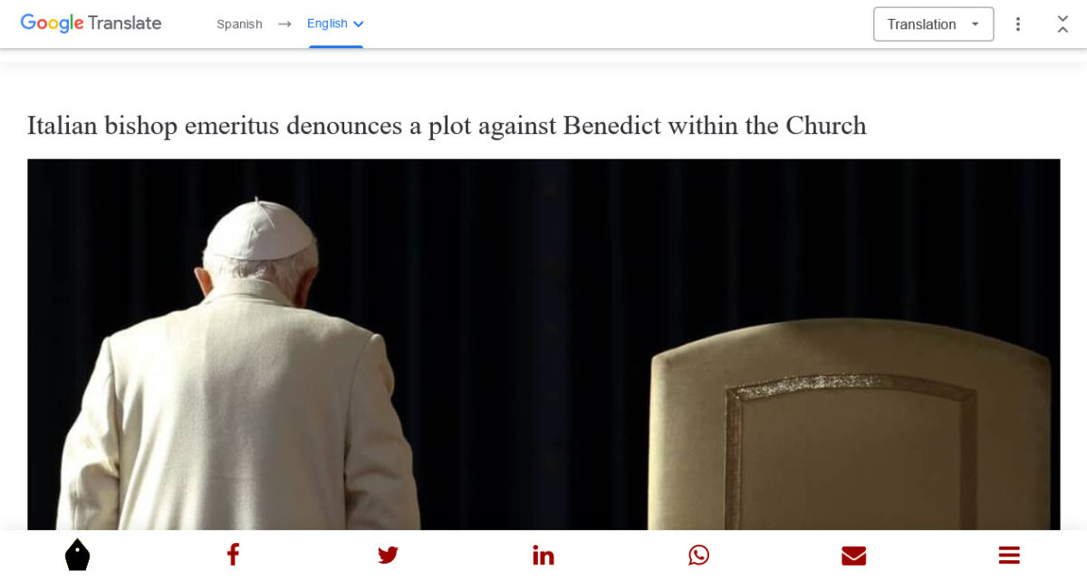Click the word 'Benedict' in the headline
The width and height of the screenshot is (1087, 580).
[612, 126]
